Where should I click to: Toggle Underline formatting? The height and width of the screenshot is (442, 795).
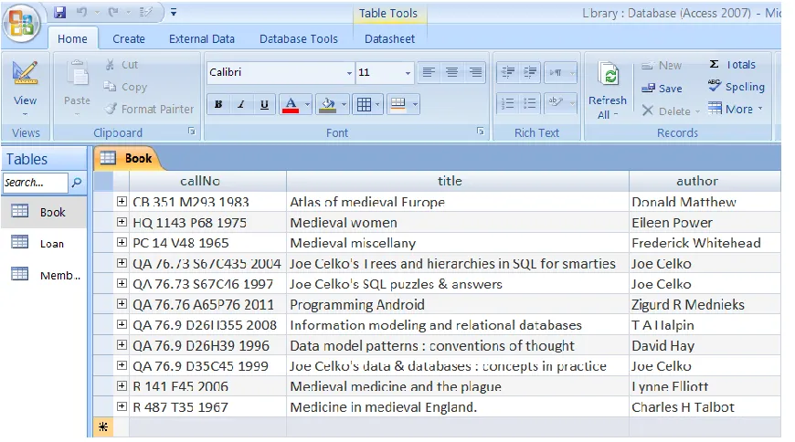pyautogui.click(x=264, y=104)
